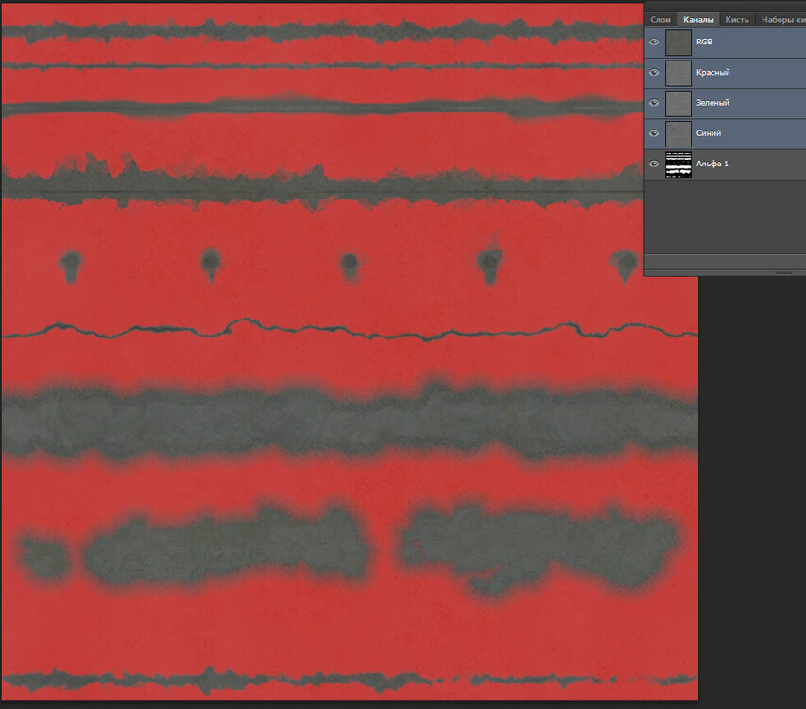Click the Синий channel thumbnail
This screenshot has width=806, height=709.
pos(678,133)
